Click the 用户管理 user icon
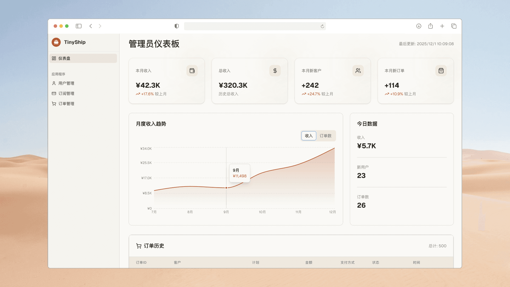 54,83
